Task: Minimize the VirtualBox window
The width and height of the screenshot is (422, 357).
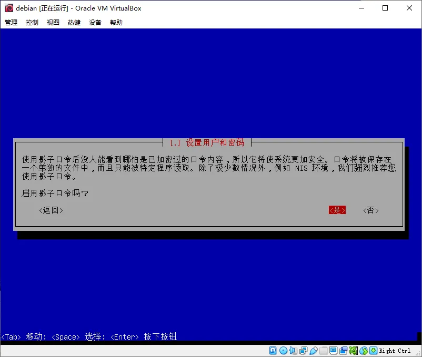Action: [361, 8]
